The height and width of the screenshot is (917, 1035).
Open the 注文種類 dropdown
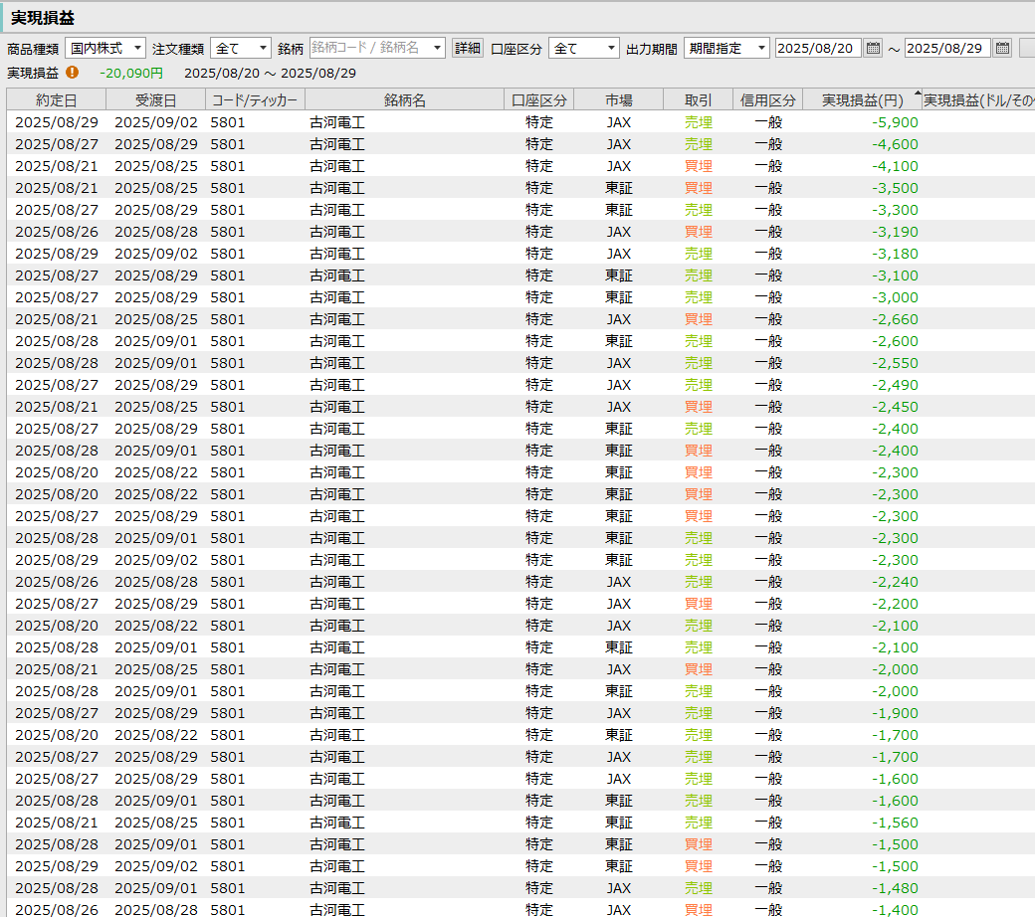(241, 48)
